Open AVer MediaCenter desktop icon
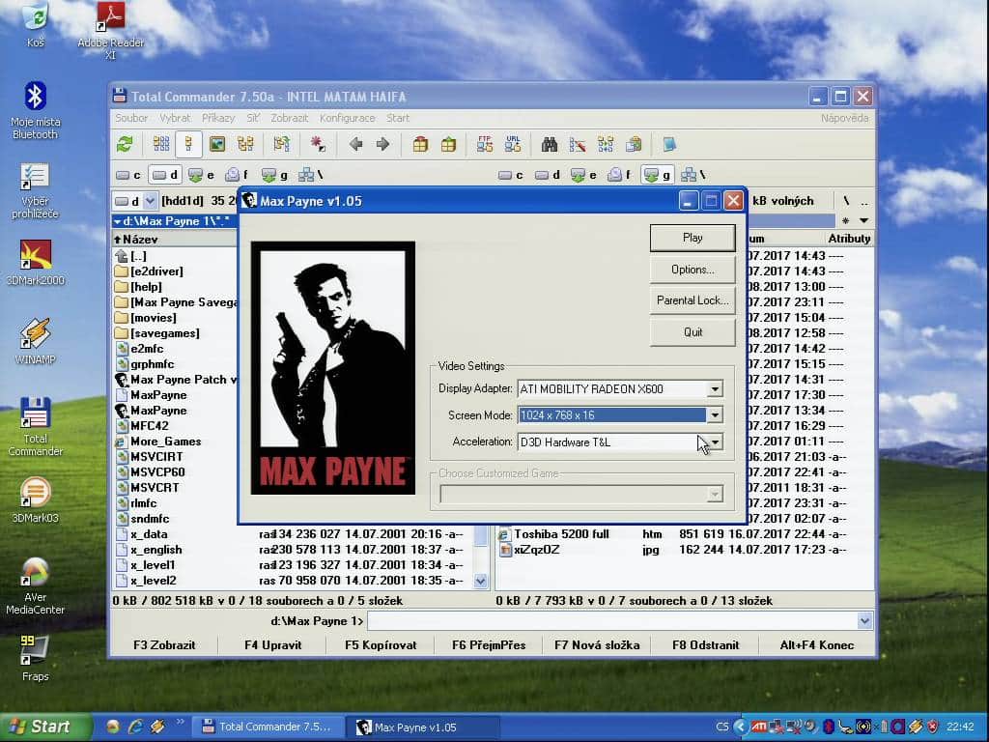This screenshot has height=742, width=989. click(x=36, y=586)
